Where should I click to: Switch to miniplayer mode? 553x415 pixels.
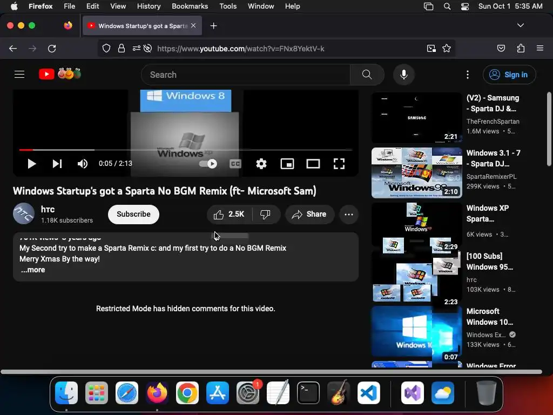pyautogui.click(x=287, y=164)
